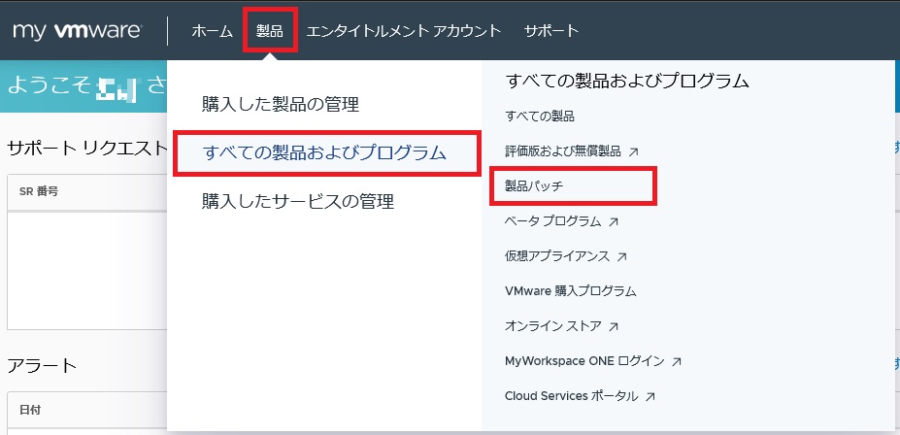The height and width of the screenshot is (435, 900).
Task: Click the external link arrow beside 評価版および無償製品
Action: pos(634,152)
